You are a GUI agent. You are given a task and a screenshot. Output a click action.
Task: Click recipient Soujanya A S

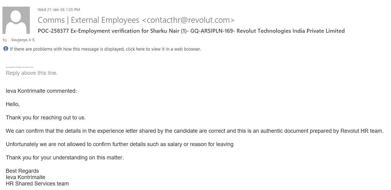(x=23, y=40)
